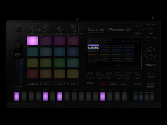Viewport: 167px width, 125px height.
Task: Select the SLICE pad mode button
Action: pyautogui.click(x=60, y=83)
